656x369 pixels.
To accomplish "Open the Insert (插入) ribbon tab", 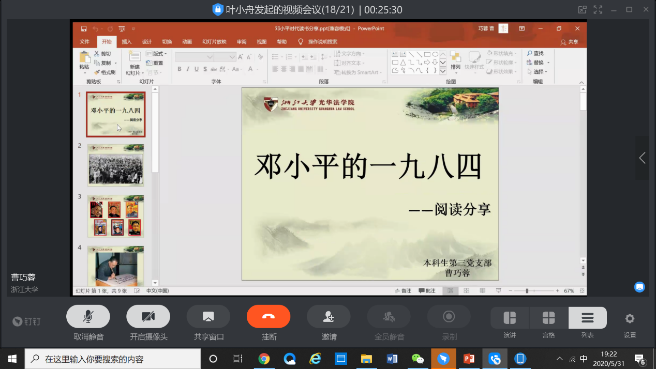I will pos(127,42).
